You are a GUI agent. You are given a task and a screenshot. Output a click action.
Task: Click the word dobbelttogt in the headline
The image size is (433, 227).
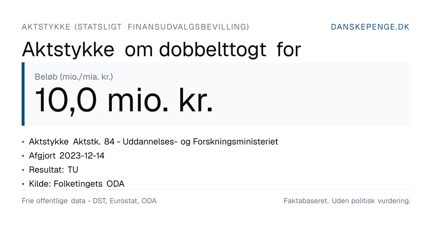213,50
